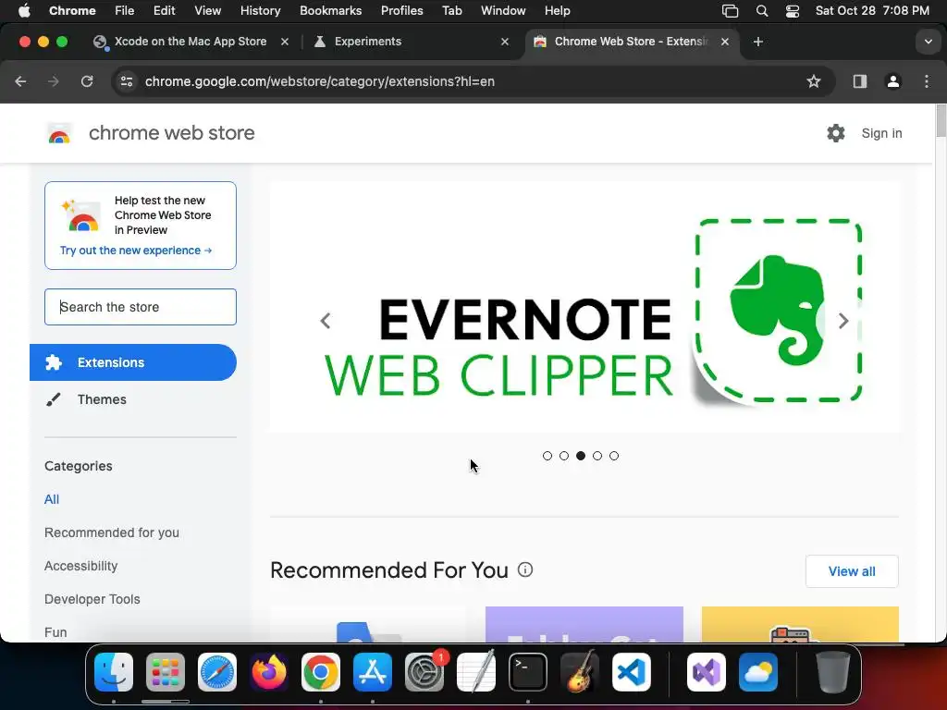Image resolution: width=947 pixels, height=710 pixels.
Task: Open Visual Studio purple dock icon
Action: [706, 672]
